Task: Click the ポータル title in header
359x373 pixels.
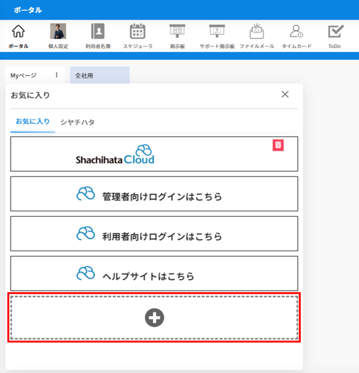Action: pos(28,10)
